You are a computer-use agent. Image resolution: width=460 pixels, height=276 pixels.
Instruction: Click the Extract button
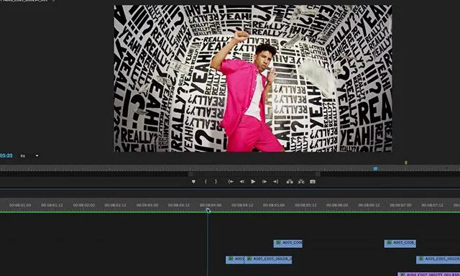(x=301, y=182)
